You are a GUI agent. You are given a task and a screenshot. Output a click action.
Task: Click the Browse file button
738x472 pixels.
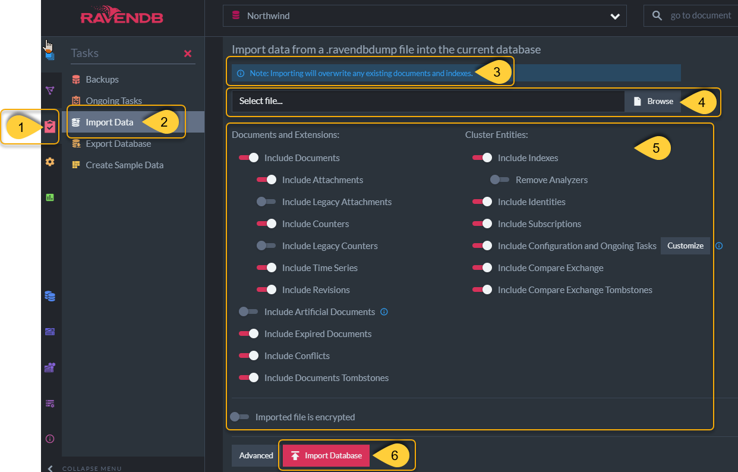point(652,101)
